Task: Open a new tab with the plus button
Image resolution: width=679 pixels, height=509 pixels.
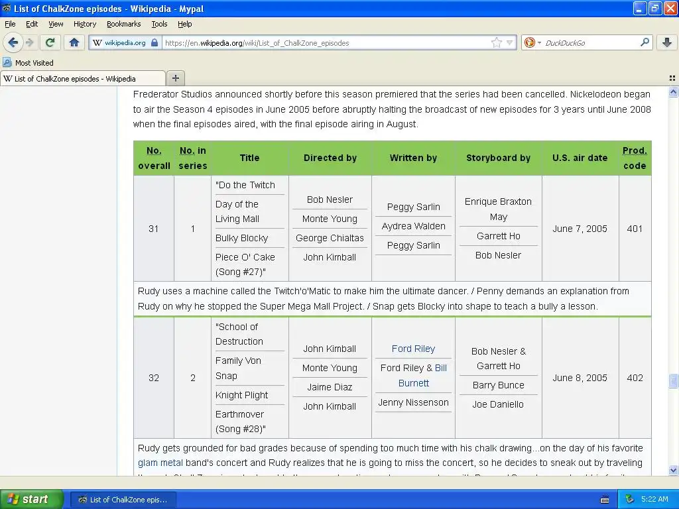Action: point(175,78)
